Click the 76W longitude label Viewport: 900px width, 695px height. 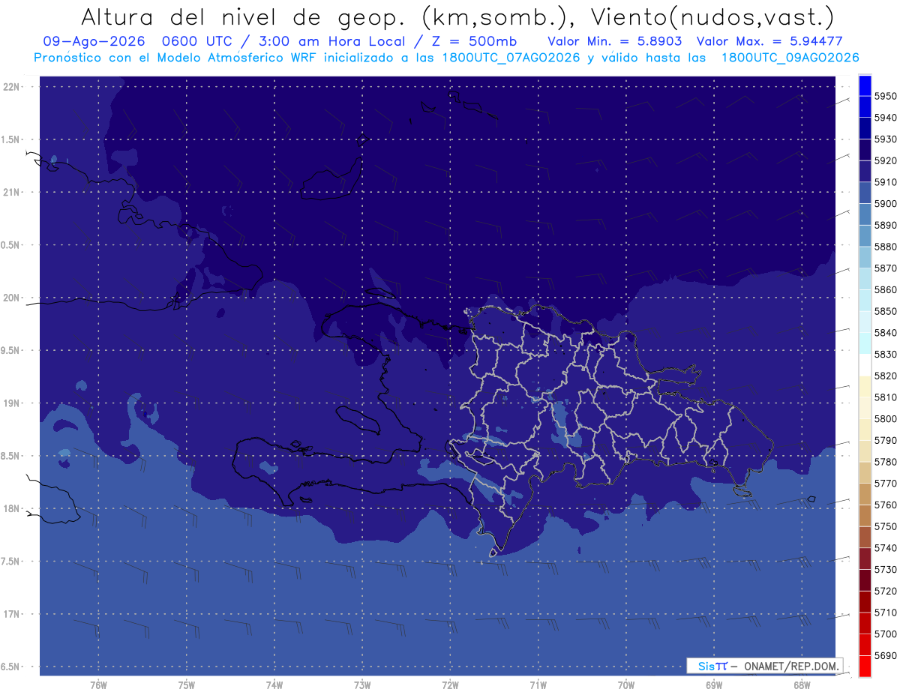(98, 685)
